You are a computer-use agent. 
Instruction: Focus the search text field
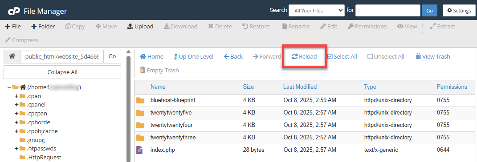tap(387, 10)
